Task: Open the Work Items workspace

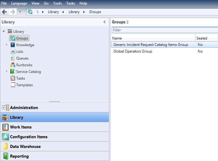Action: (54, 127)
